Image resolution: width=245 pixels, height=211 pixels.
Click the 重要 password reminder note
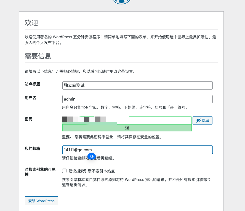(112, 137)
